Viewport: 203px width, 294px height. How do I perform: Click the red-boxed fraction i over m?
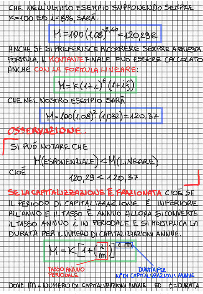(x=102, y=251)
